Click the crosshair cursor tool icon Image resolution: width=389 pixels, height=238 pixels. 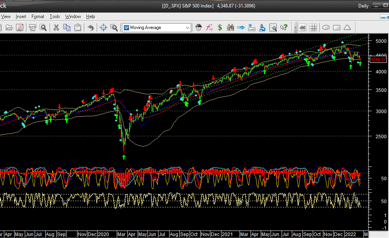103,27
